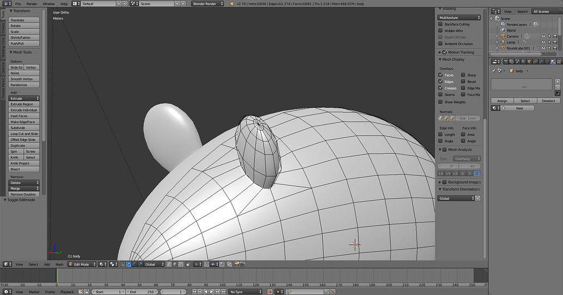This screenshot has height=295, width=563.
Task: Enable edge Length info checkbox
Action: (440, 134)
